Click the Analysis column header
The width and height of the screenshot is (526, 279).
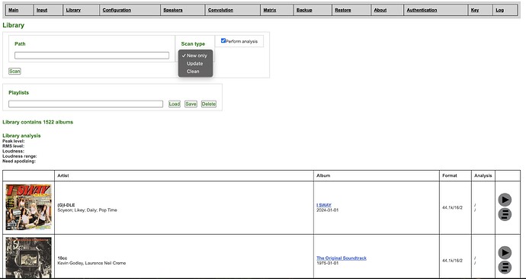click(483, 175)
